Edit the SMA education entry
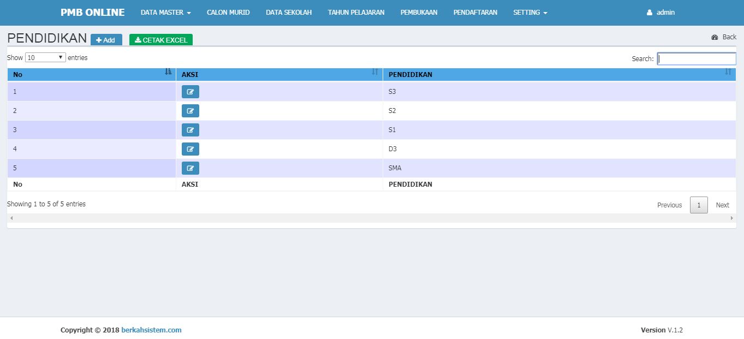The image size is (744, 339). coord(190,168)
